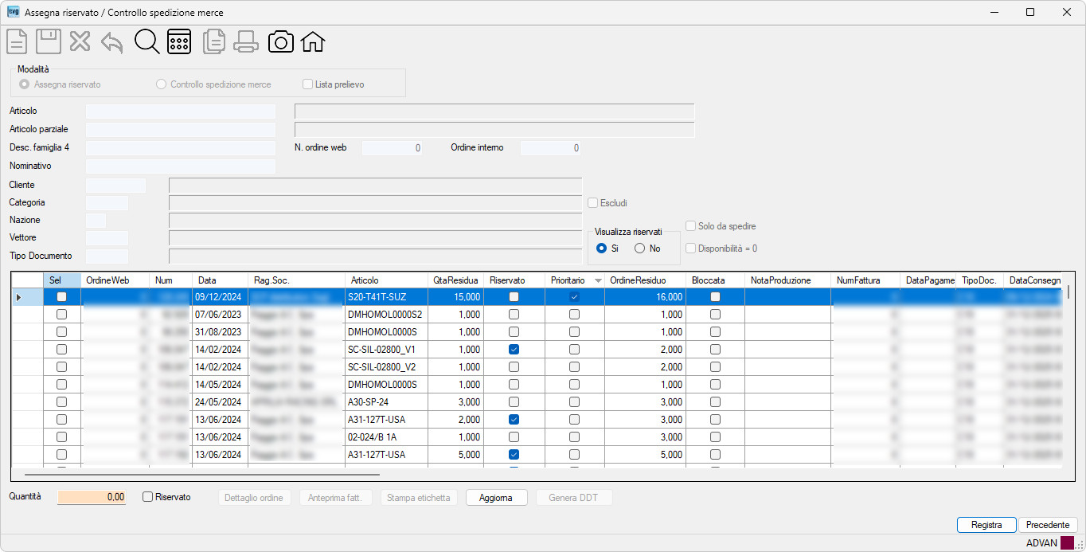Toggle Riservato checkbox for the SC-SIL-02800_V1 row
The height and width of the screenshot is (552, 1086).
(x=514, y=349)
